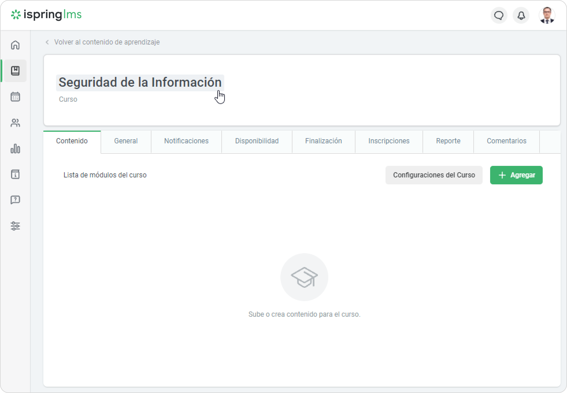567x393 pixels.
Task: Open the notifications bell icon
Action: click(521, 15)
